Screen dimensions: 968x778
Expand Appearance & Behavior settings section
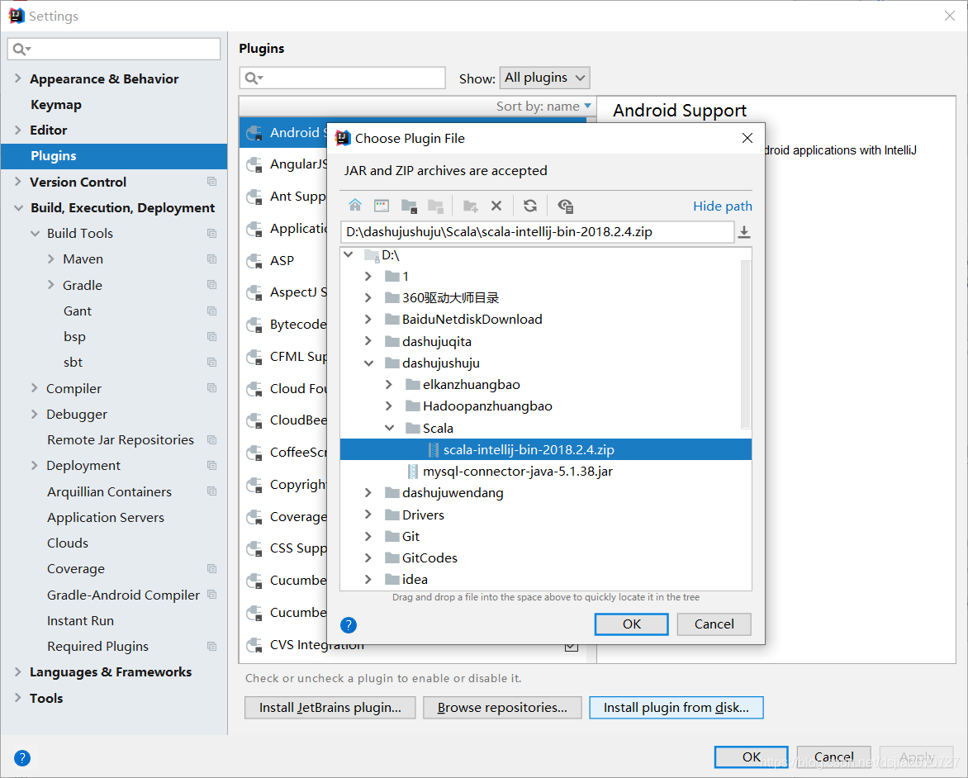tap(18, 78)
